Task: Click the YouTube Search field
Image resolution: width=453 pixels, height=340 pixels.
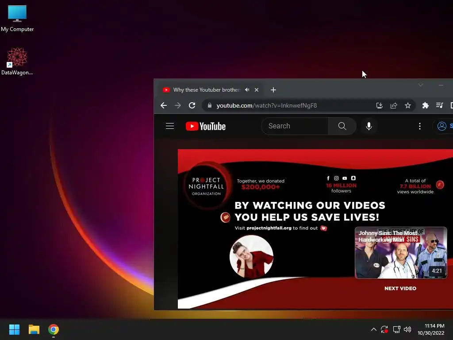Action: click(x=295, y=126)
